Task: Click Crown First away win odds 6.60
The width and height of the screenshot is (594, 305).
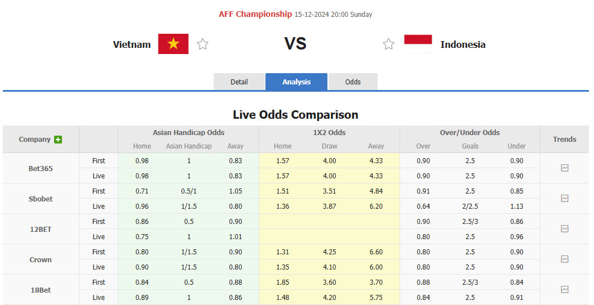Action: (376, 252)
